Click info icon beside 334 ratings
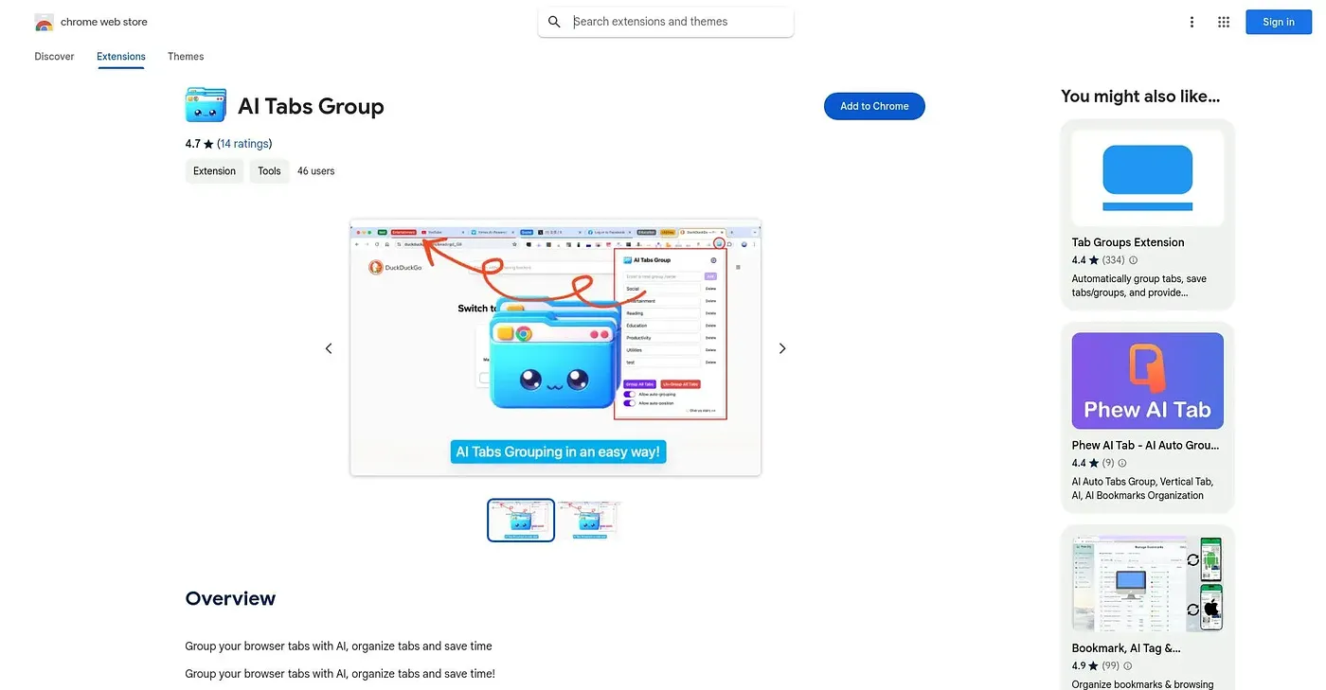Viewport: 1326px width, 690px height. click(1133, 260)
